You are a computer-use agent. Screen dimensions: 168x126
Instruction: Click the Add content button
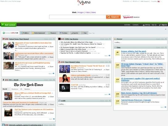pyautogui.click(x=9, y=25)
